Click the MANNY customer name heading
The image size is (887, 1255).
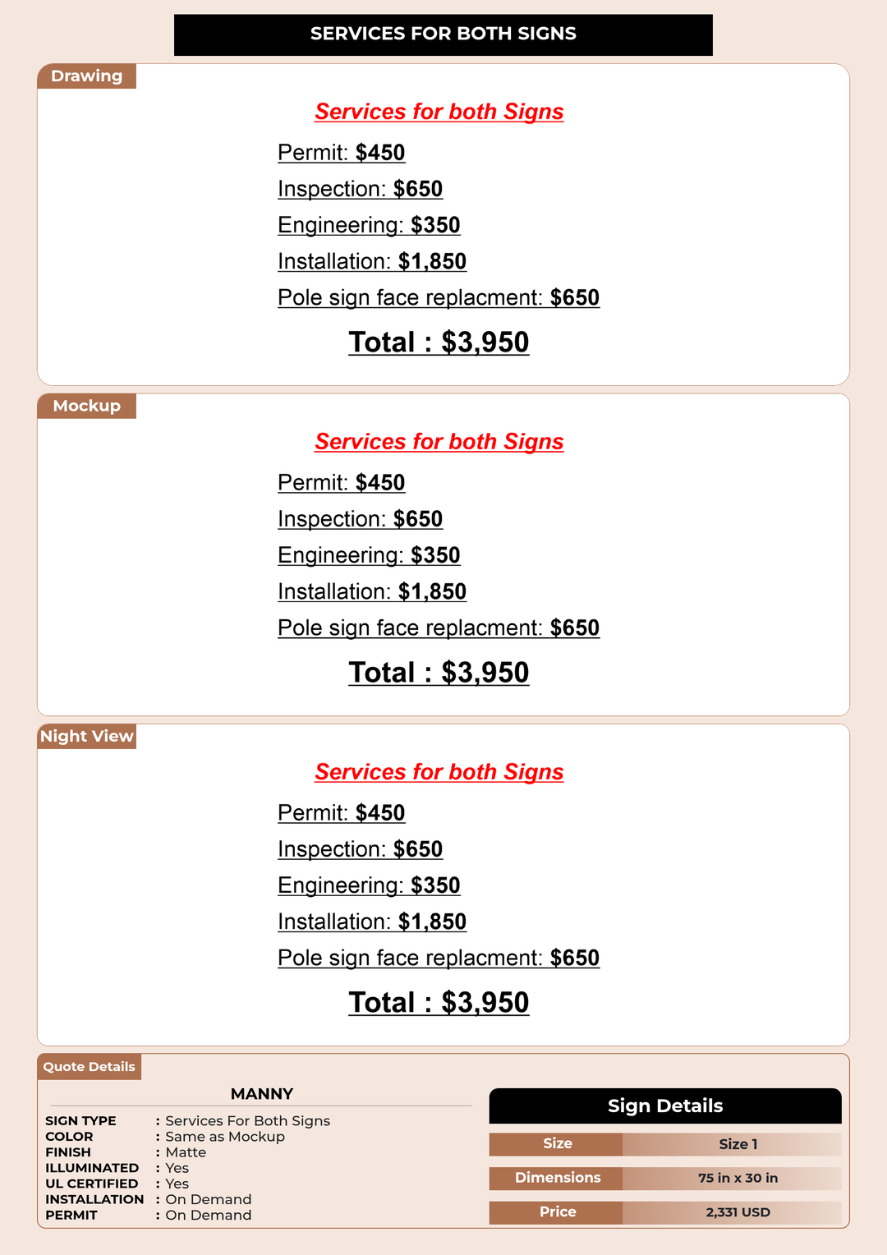[262, 1094]
